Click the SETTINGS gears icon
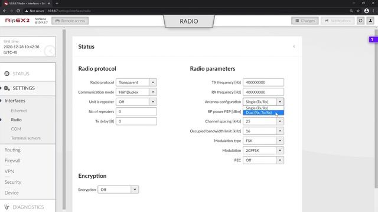Screen dimensions: 378x212 point(6,88)
